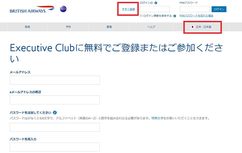The height and width of the screenshot is (153, 242).
Task: Click the メールアドレス text field
Action: tap(55, 80)
